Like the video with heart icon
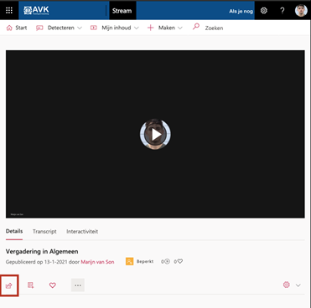This screenshot has height=308, width=311. pyautogui.click(x=53, y=285)
